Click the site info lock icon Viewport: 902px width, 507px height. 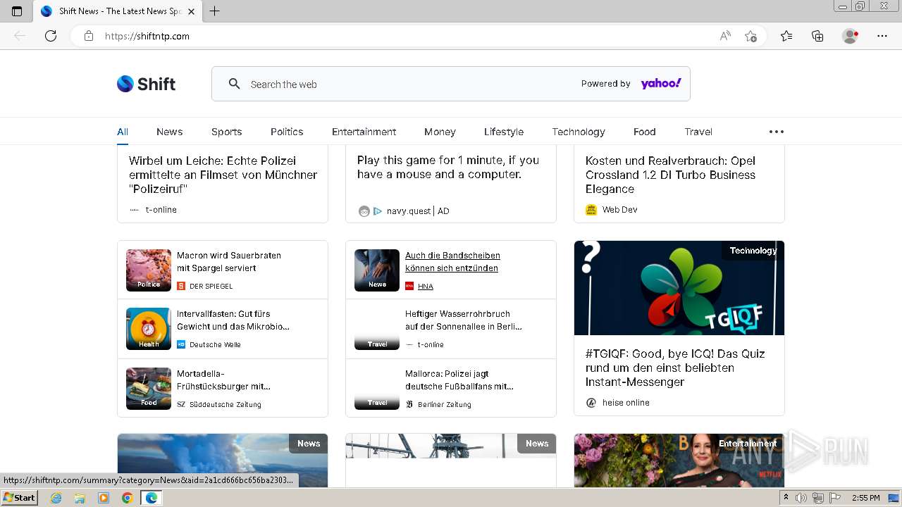[x=89, y=36]
